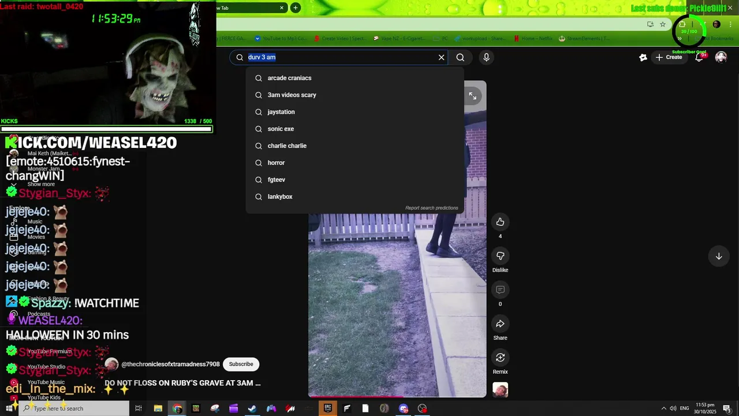Open the 'Vape NZ - E-Cigaret...' bookmark
The height and width of the screenshot is (416, 739).
399,39
